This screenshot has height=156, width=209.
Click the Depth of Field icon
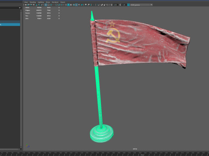(x=94, y=5)
